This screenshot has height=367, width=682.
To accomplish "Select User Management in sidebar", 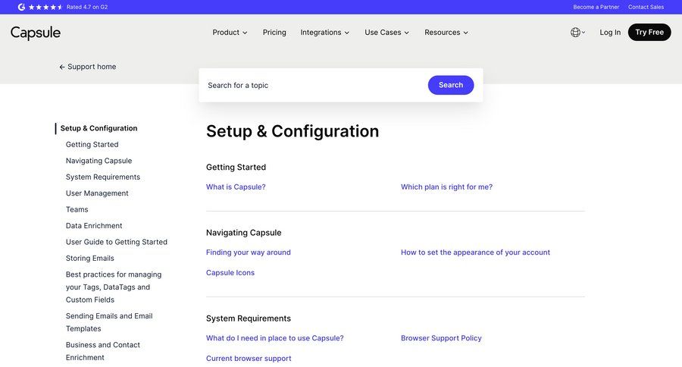I will (x=97, y=193).
